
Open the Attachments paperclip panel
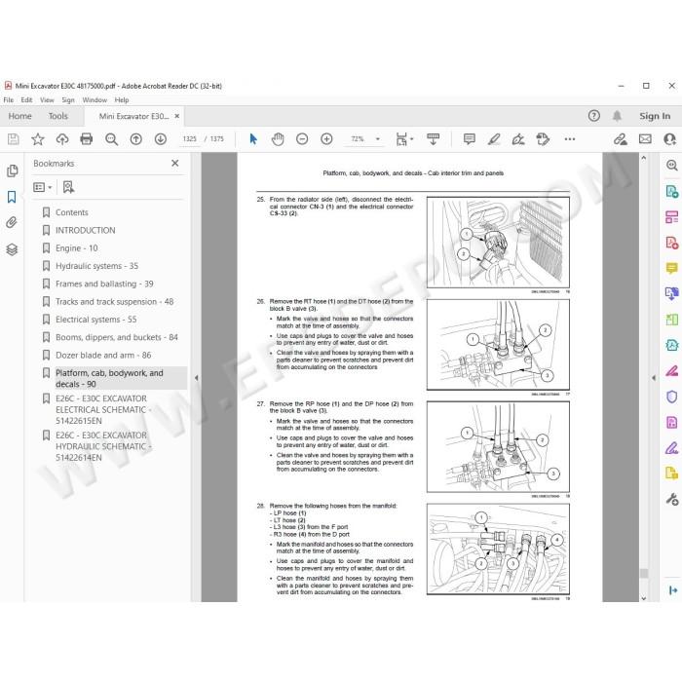point(12,223)
